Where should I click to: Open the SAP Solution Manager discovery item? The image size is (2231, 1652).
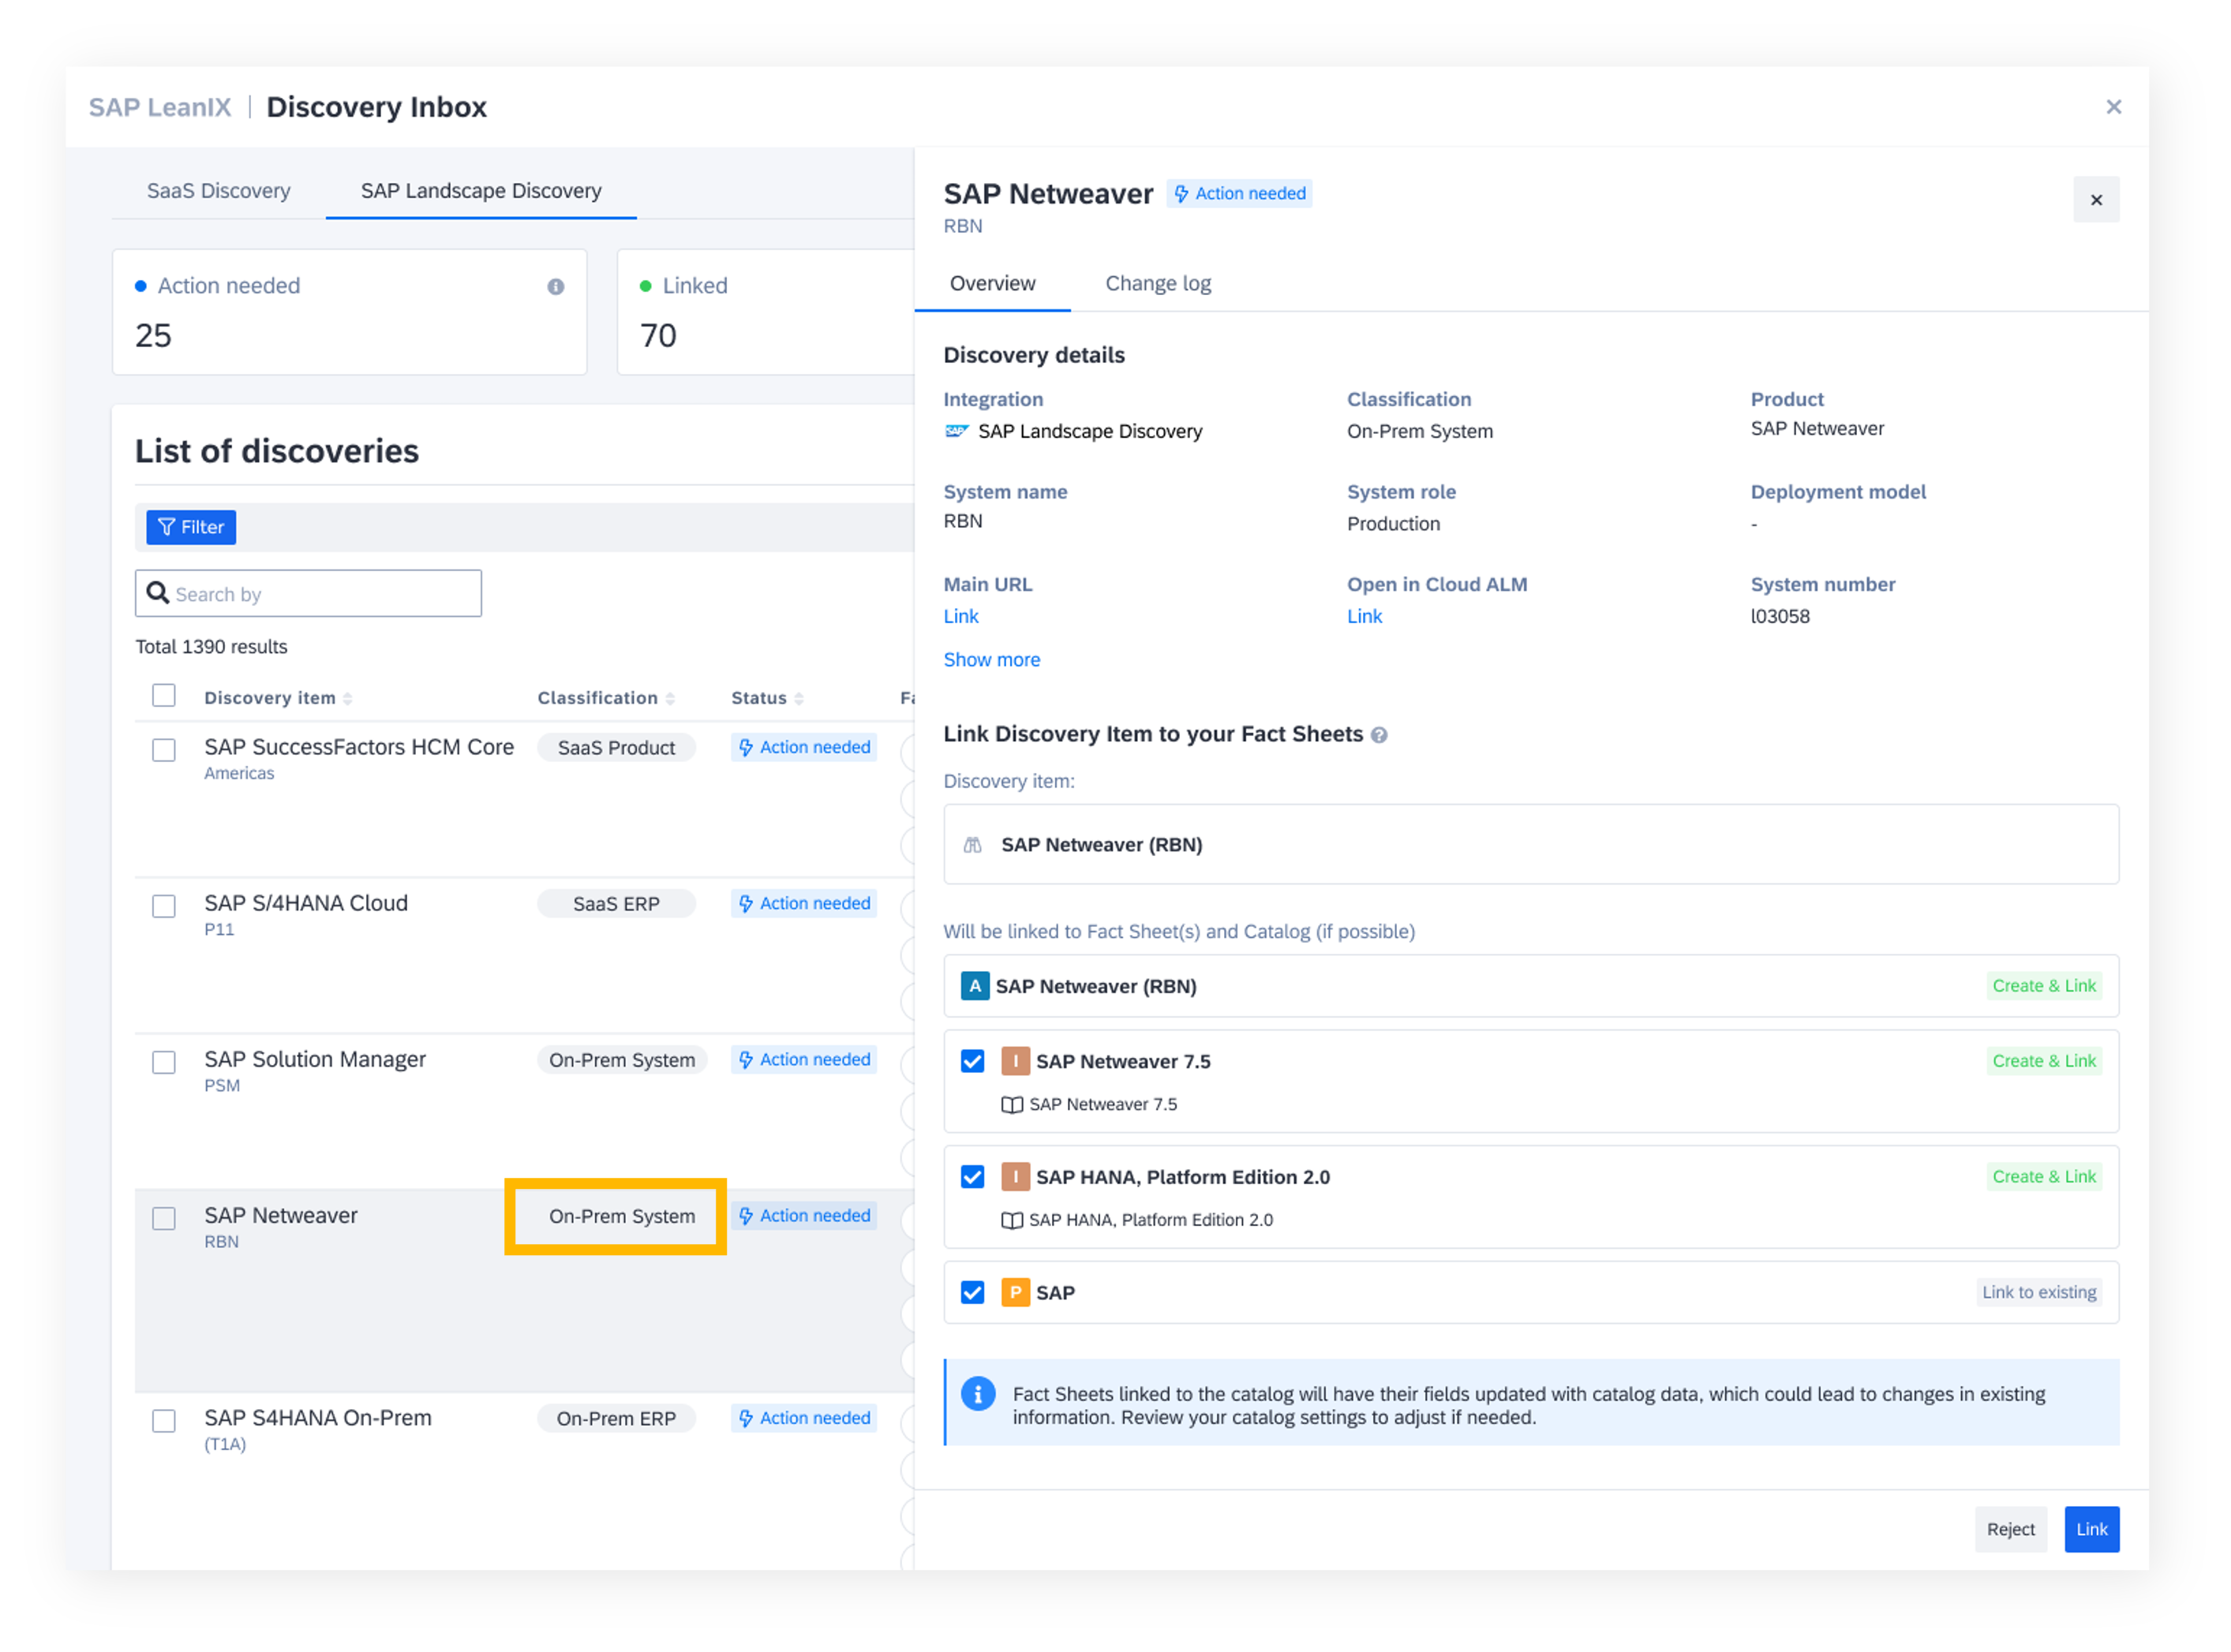point(314,1060)
